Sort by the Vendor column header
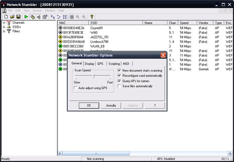This screenshot has height=162, width=234. pyautogui.click(x=205, y=23)
